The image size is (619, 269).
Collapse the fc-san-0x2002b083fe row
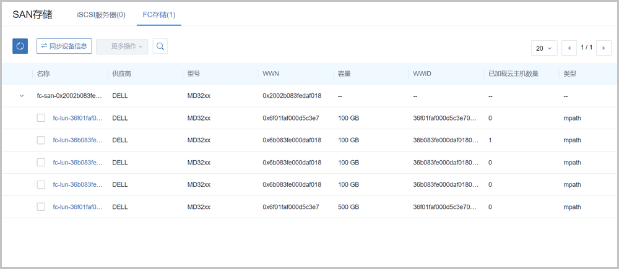[22, 96]
